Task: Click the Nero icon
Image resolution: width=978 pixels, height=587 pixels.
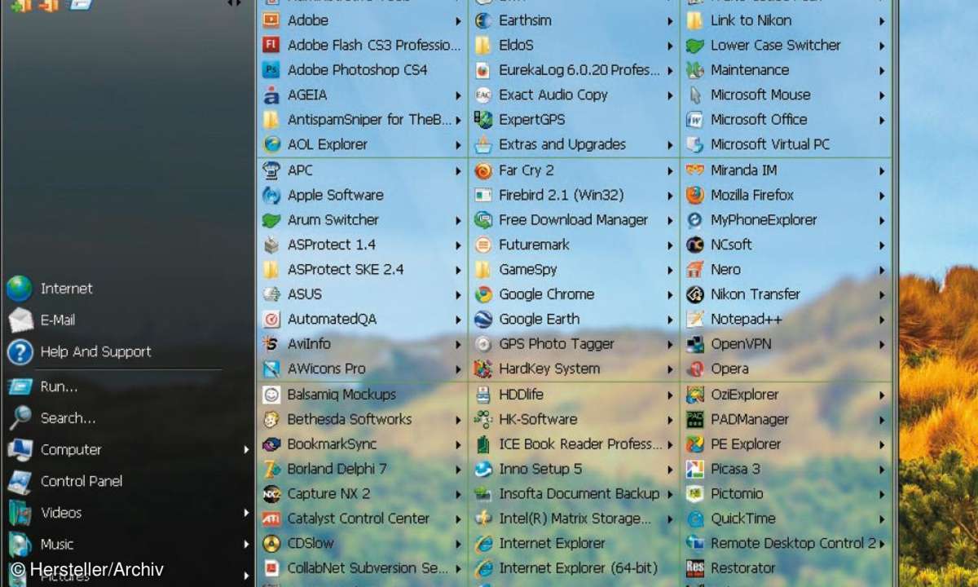Action: [694, 269]
